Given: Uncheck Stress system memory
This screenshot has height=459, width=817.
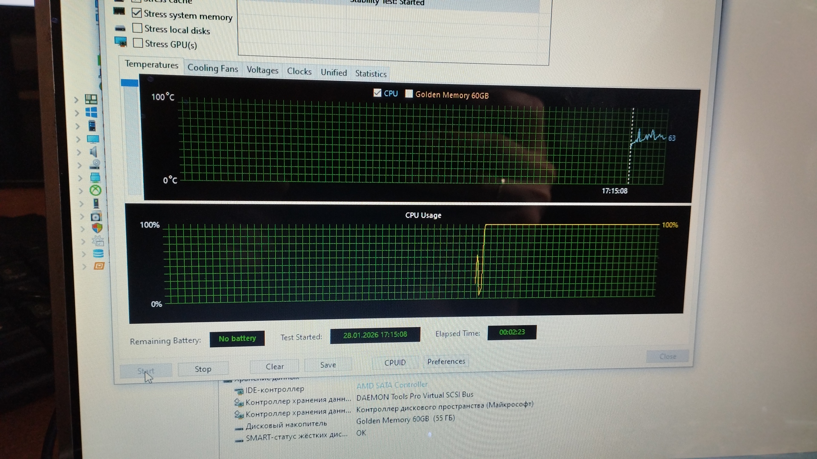Looking at the screenshot, I should pos(137,13).
